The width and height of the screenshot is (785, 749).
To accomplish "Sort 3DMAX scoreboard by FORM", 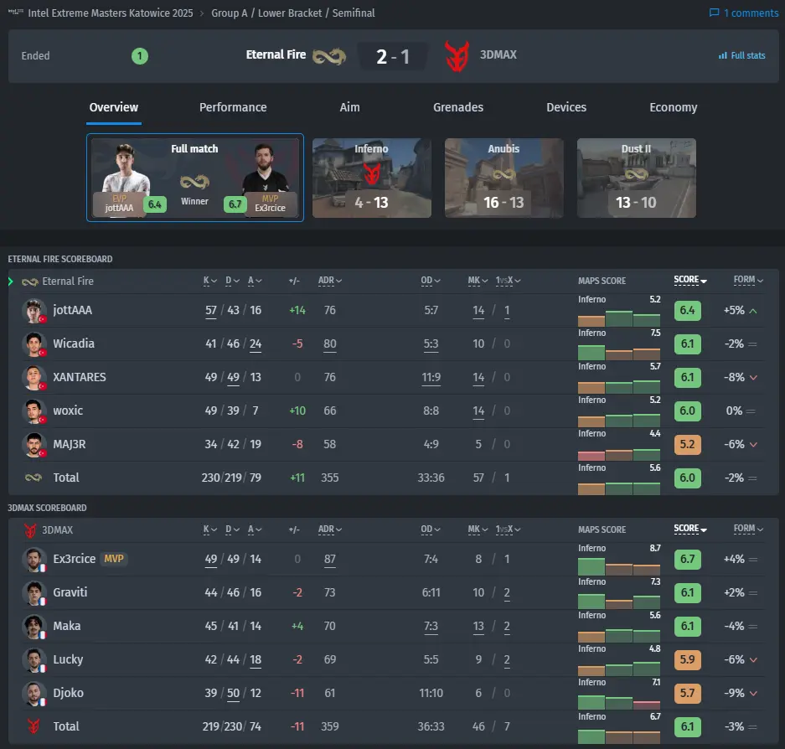I will 748,529.
